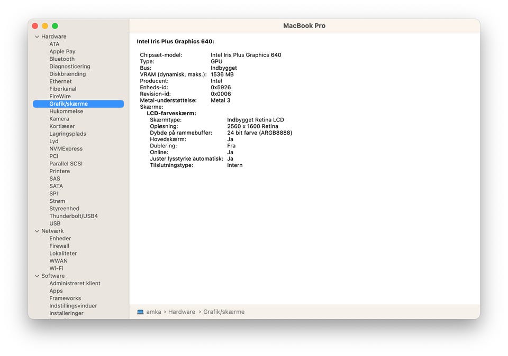Click the laptop icon in path bar

click(140, 312)
